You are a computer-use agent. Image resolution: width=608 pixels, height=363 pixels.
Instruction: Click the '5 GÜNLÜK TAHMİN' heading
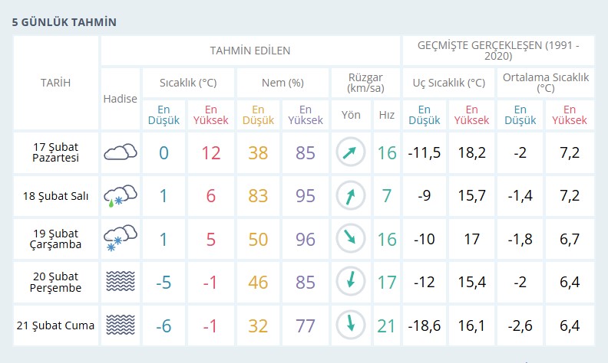click(x=64, y=22)
